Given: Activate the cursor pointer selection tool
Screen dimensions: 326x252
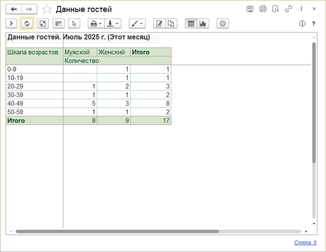Looking at the screenshot, I should (74, 23).
